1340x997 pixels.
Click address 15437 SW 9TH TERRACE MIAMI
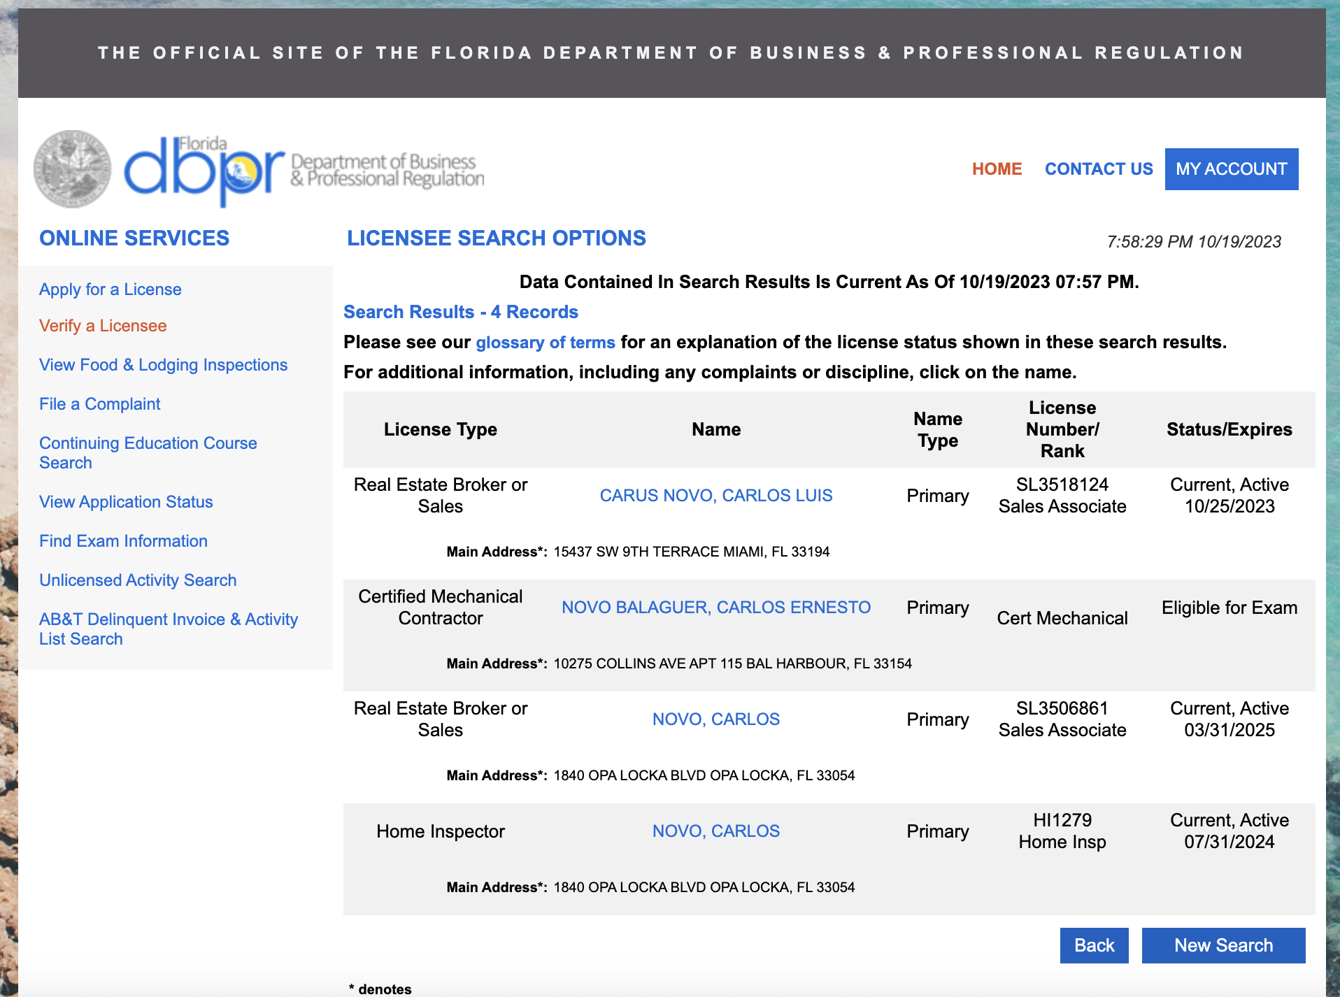coord(692,552)
